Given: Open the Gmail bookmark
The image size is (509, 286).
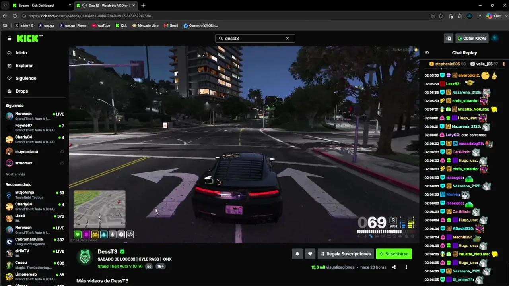Looking at the screenshot, I should pyautogui.click(x=171, y=25).
